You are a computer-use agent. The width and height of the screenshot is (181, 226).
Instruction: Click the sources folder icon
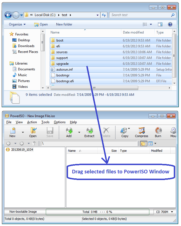[53, 52]
